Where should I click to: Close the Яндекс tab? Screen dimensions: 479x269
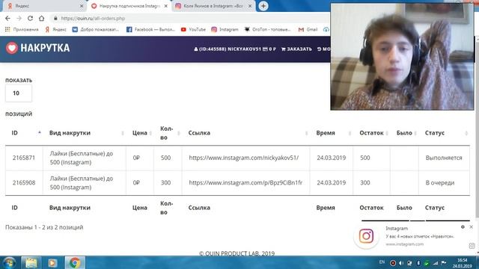[x=82, y=6]
